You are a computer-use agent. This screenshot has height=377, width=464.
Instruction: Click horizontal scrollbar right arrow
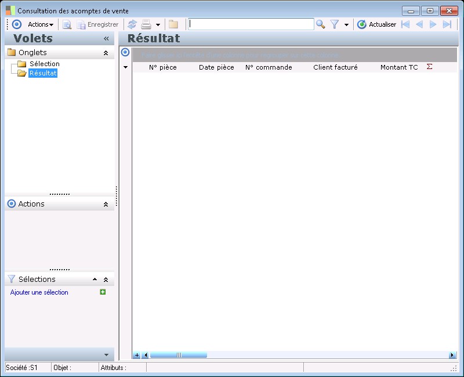(x=452, y=355)
